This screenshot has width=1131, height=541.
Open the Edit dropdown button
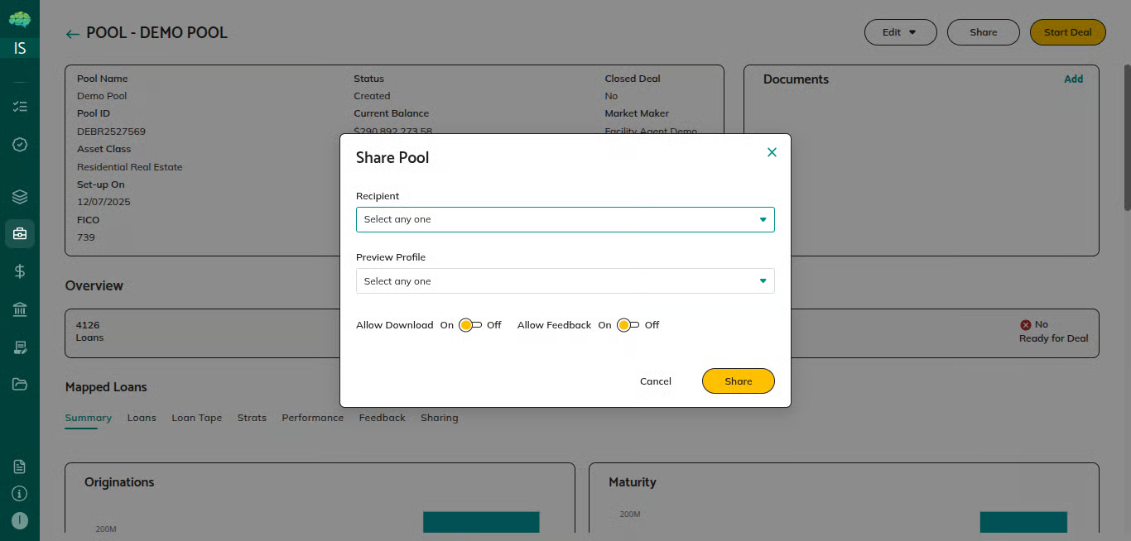pyautogui.click(x=900, y=32)
